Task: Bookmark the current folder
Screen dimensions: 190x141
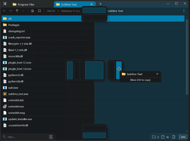Action: coord(39,11)
